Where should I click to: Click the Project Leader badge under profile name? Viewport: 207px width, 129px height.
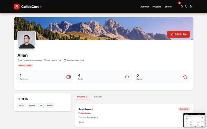pyautogui.click(x=25, y=66)
